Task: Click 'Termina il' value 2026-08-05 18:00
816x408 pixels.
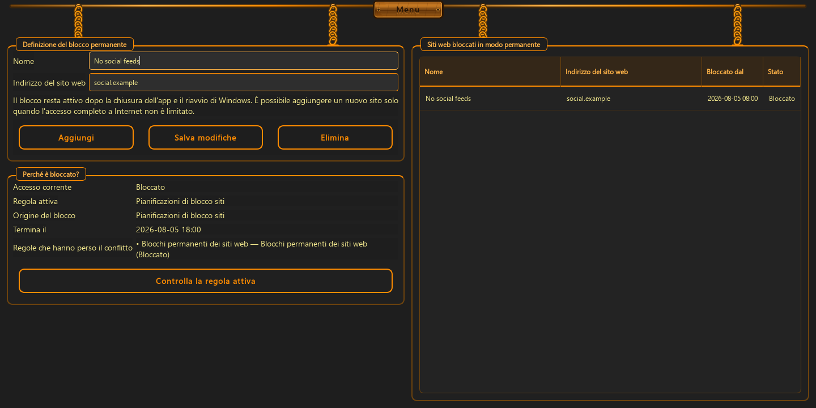Action: tap(168, 229)
